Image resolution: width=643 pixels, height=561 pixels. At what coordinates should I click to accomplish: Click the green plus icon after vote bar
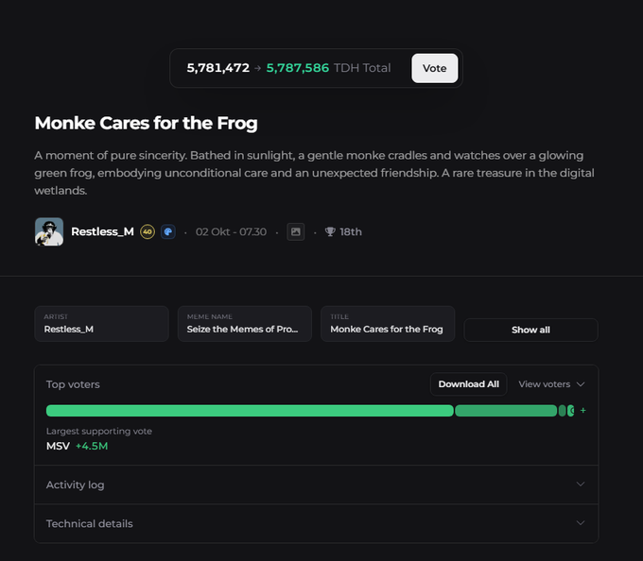point(583,410)
